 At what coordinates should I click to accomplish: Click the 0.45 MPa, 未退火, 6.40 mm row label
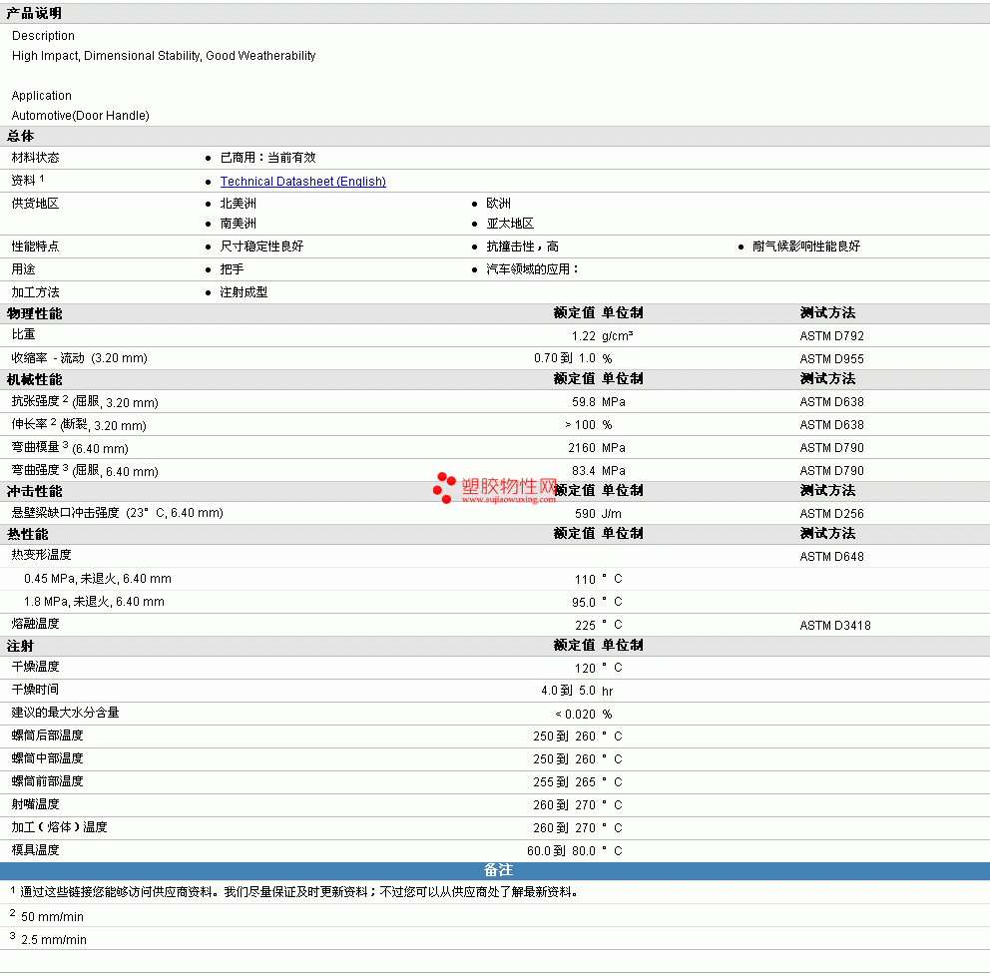[97, 579]
